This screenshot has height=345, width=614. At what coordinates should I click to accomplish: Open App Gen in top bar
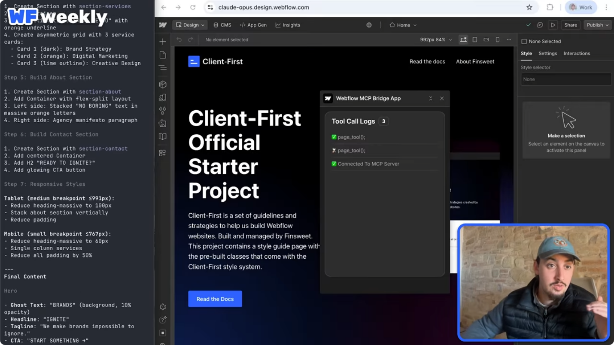(x=253, y=25)
